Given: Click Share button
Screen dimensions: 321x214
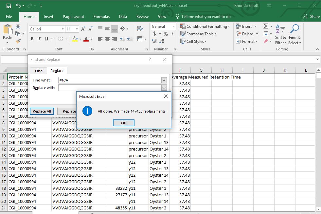Looking at the screenshot, I should pos(312,17).
